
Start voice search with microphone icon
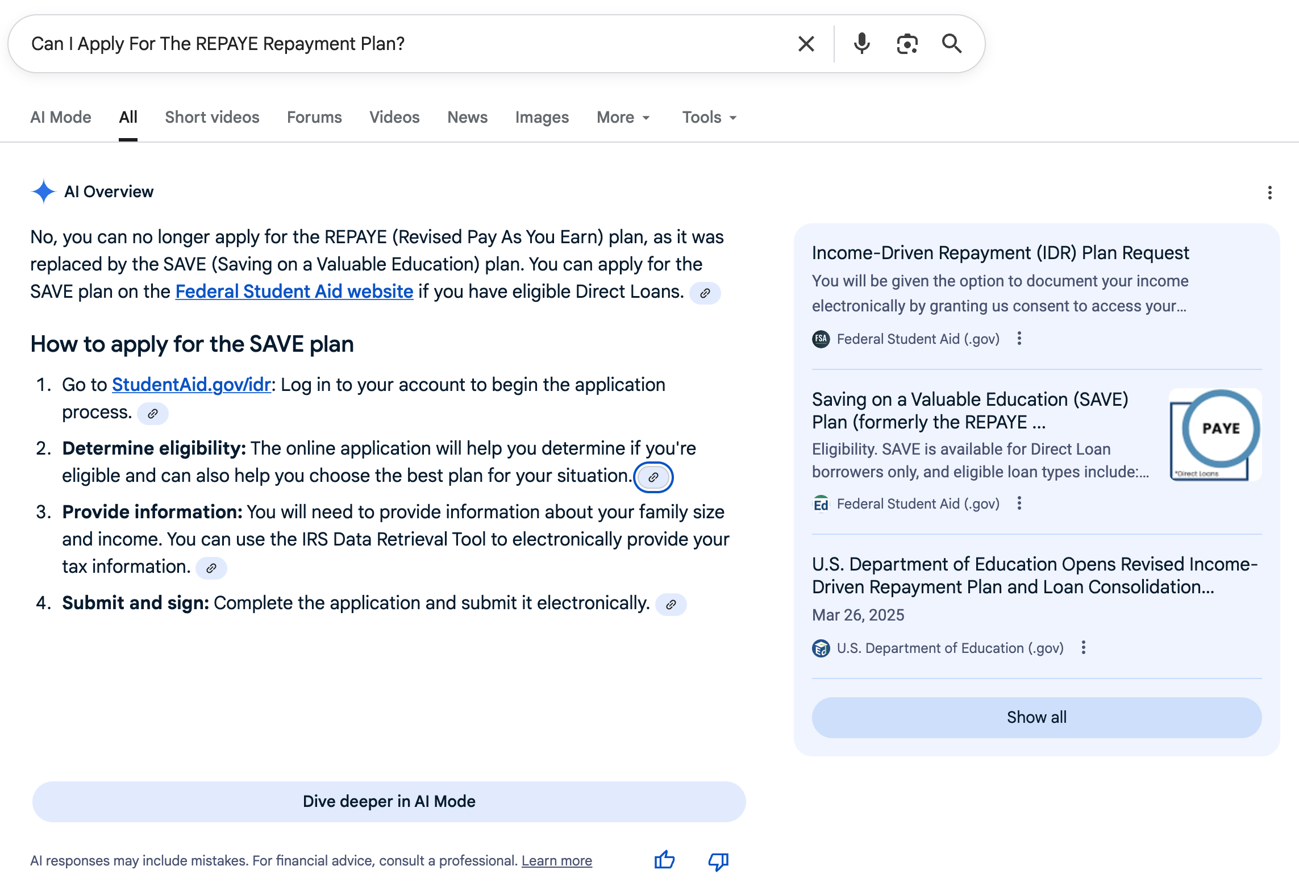861,44
